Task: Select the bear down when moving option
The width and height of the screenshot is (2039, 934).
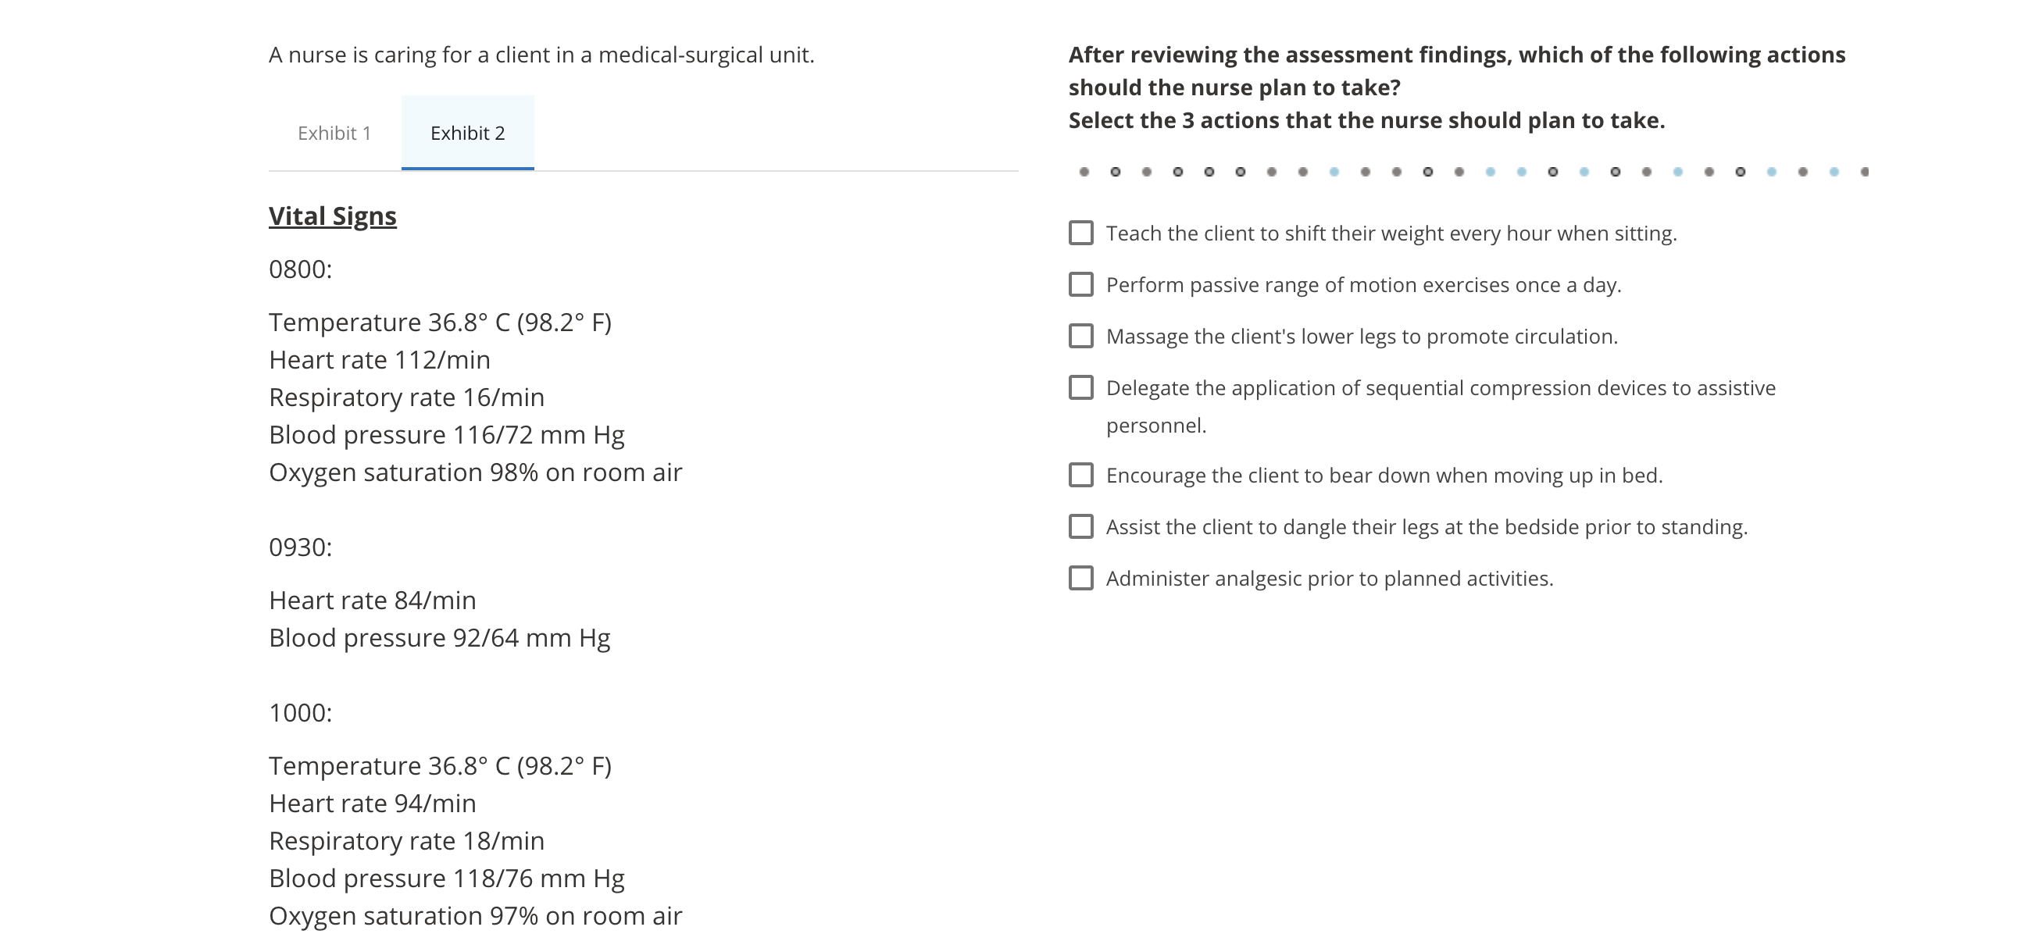Action: (x=1081, y=476)
